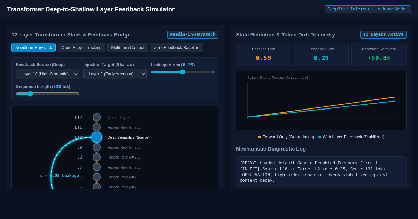Click the Token Drift Vector chart
The width and height of the screenshot is (418, 219).
point(321,100)
